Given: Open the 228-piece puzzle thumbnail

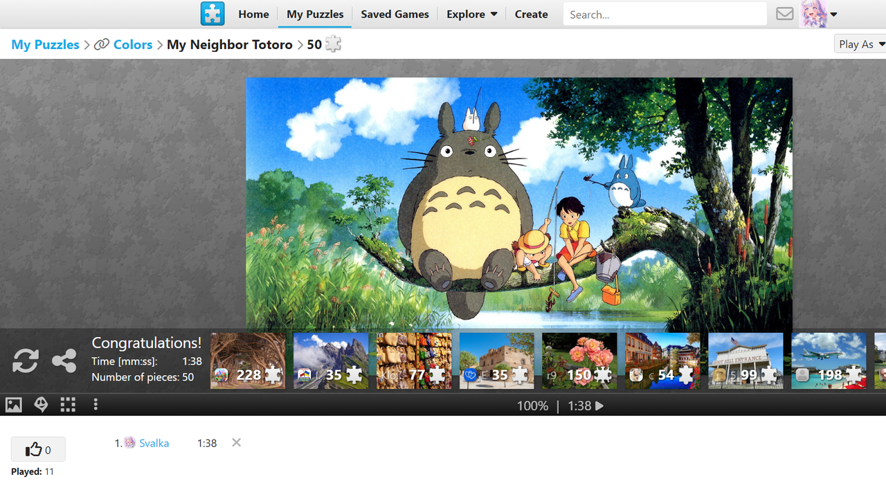Looking at the screenshot, I should [x=248, y=361].
